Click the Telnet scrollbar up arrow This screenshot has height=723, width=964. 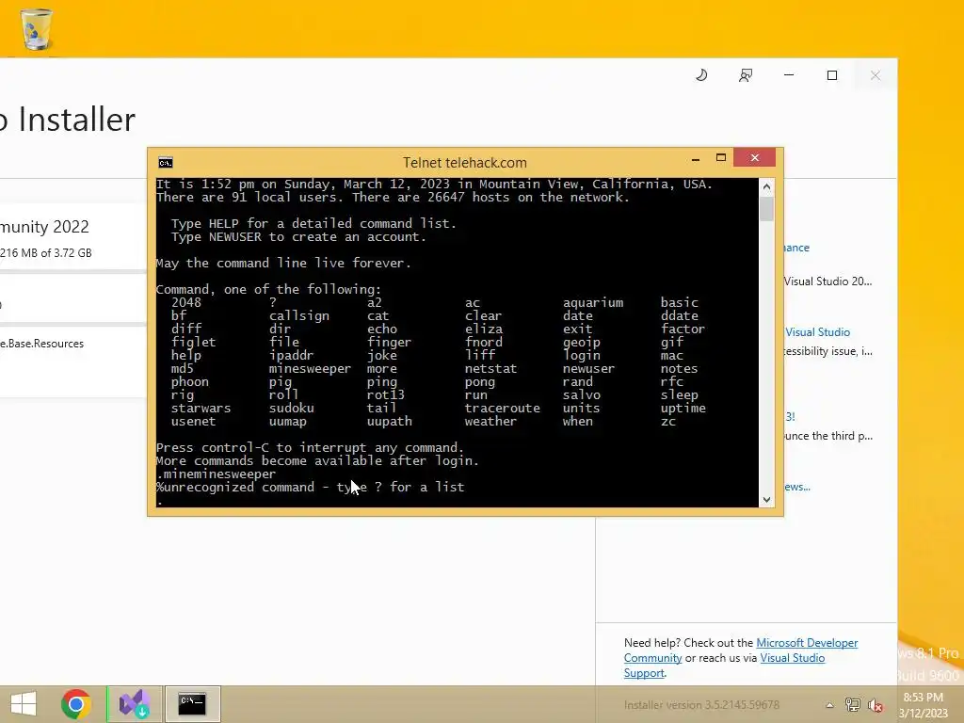coord(766,186)
